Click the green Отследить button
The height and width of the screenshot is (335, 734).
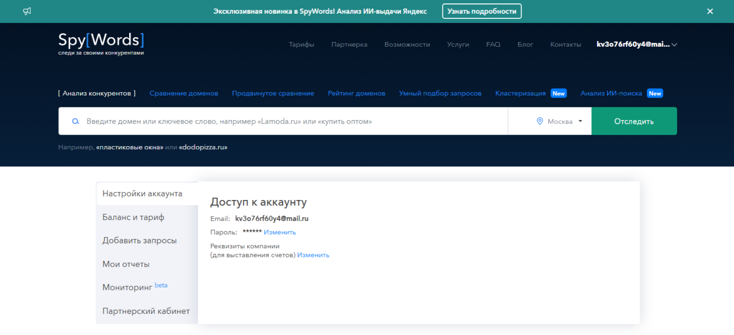click(634, 121)
